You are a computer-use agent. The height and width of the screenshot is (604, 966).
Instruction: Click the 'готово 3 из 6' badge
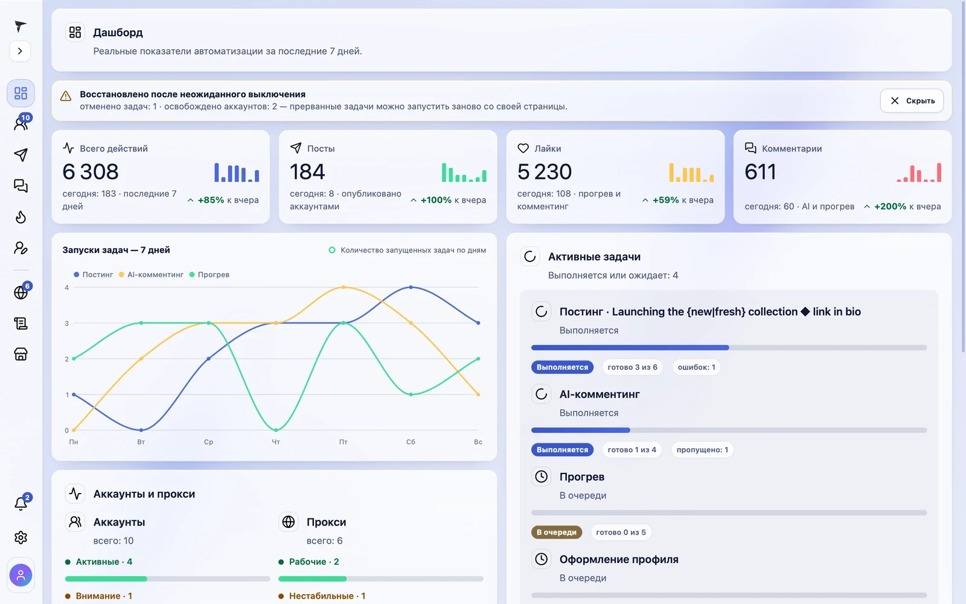pyautogui.click(x=632, y=367)
